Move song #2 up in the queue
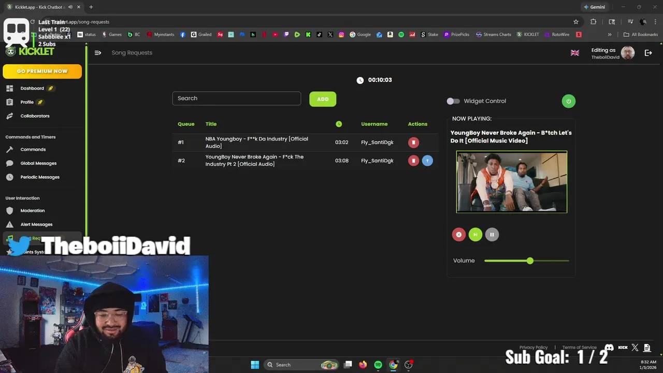663x373 pixels. click(427, 161)
